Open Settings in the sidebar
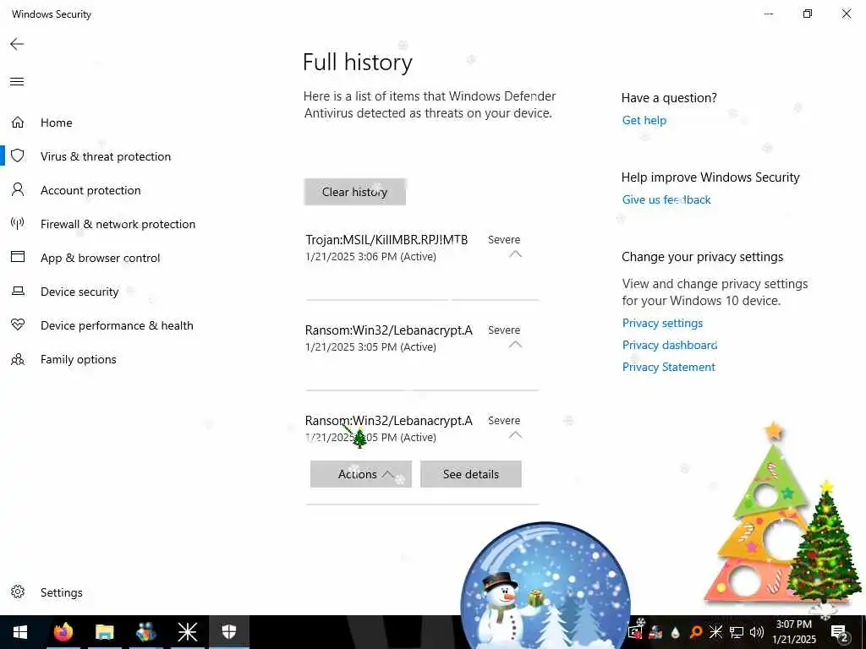 pos(61,592)
